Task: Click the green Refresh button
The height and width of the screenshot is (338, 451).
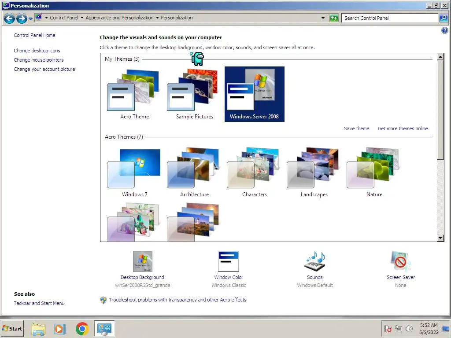Action: pos(334,18)
